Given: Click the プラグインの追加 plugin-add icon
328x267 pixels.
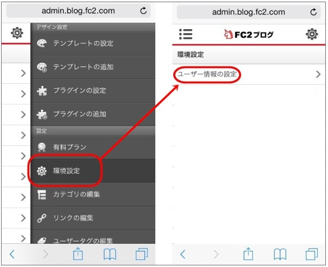Looking at the screenshot, I should click(x=42, y=115).
